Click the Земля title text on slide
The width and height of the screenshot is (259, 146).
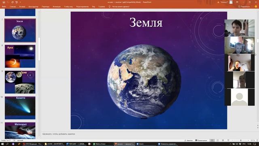[146, 23]
